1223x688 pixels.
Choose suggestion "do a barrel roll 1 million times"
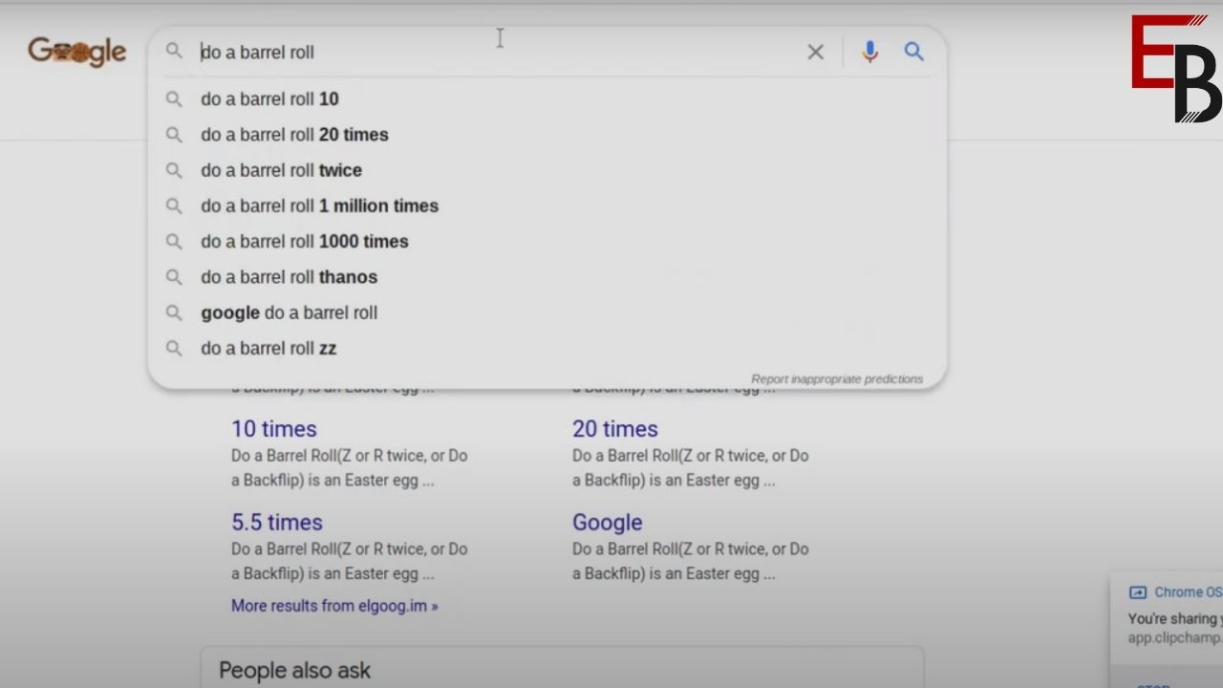point(547,205)
